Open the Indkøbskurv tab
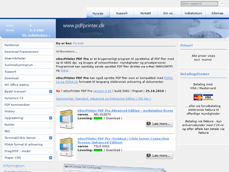 193,13
